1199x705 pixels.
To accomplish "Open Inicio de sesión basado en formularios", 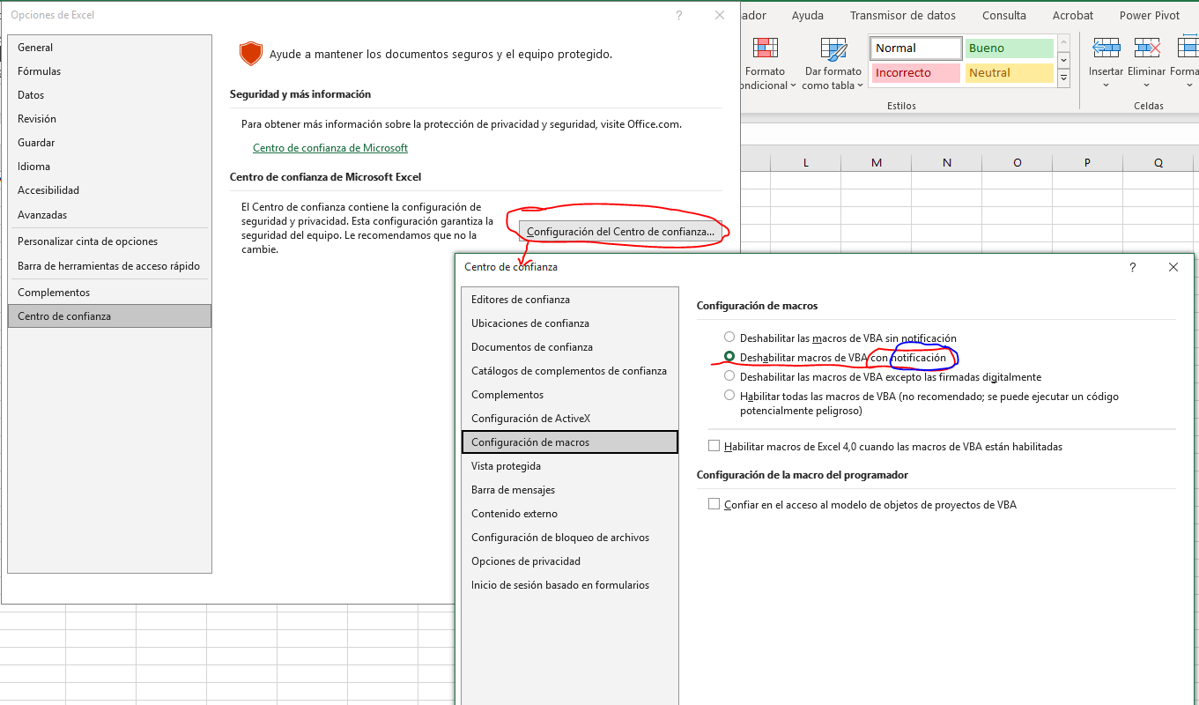I will tap(570, 585).
